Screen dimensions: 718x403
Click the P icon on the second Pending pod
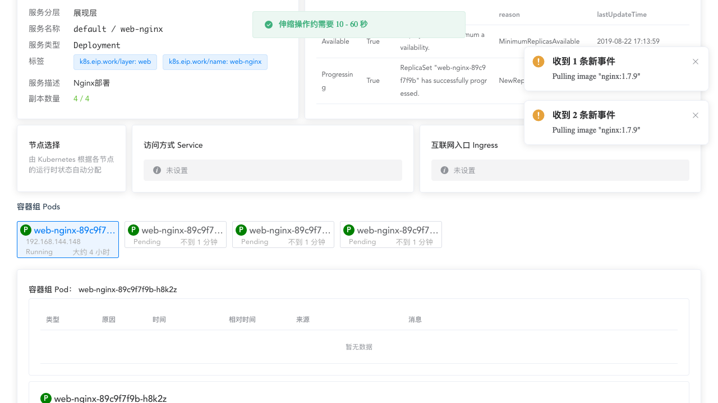241,230
